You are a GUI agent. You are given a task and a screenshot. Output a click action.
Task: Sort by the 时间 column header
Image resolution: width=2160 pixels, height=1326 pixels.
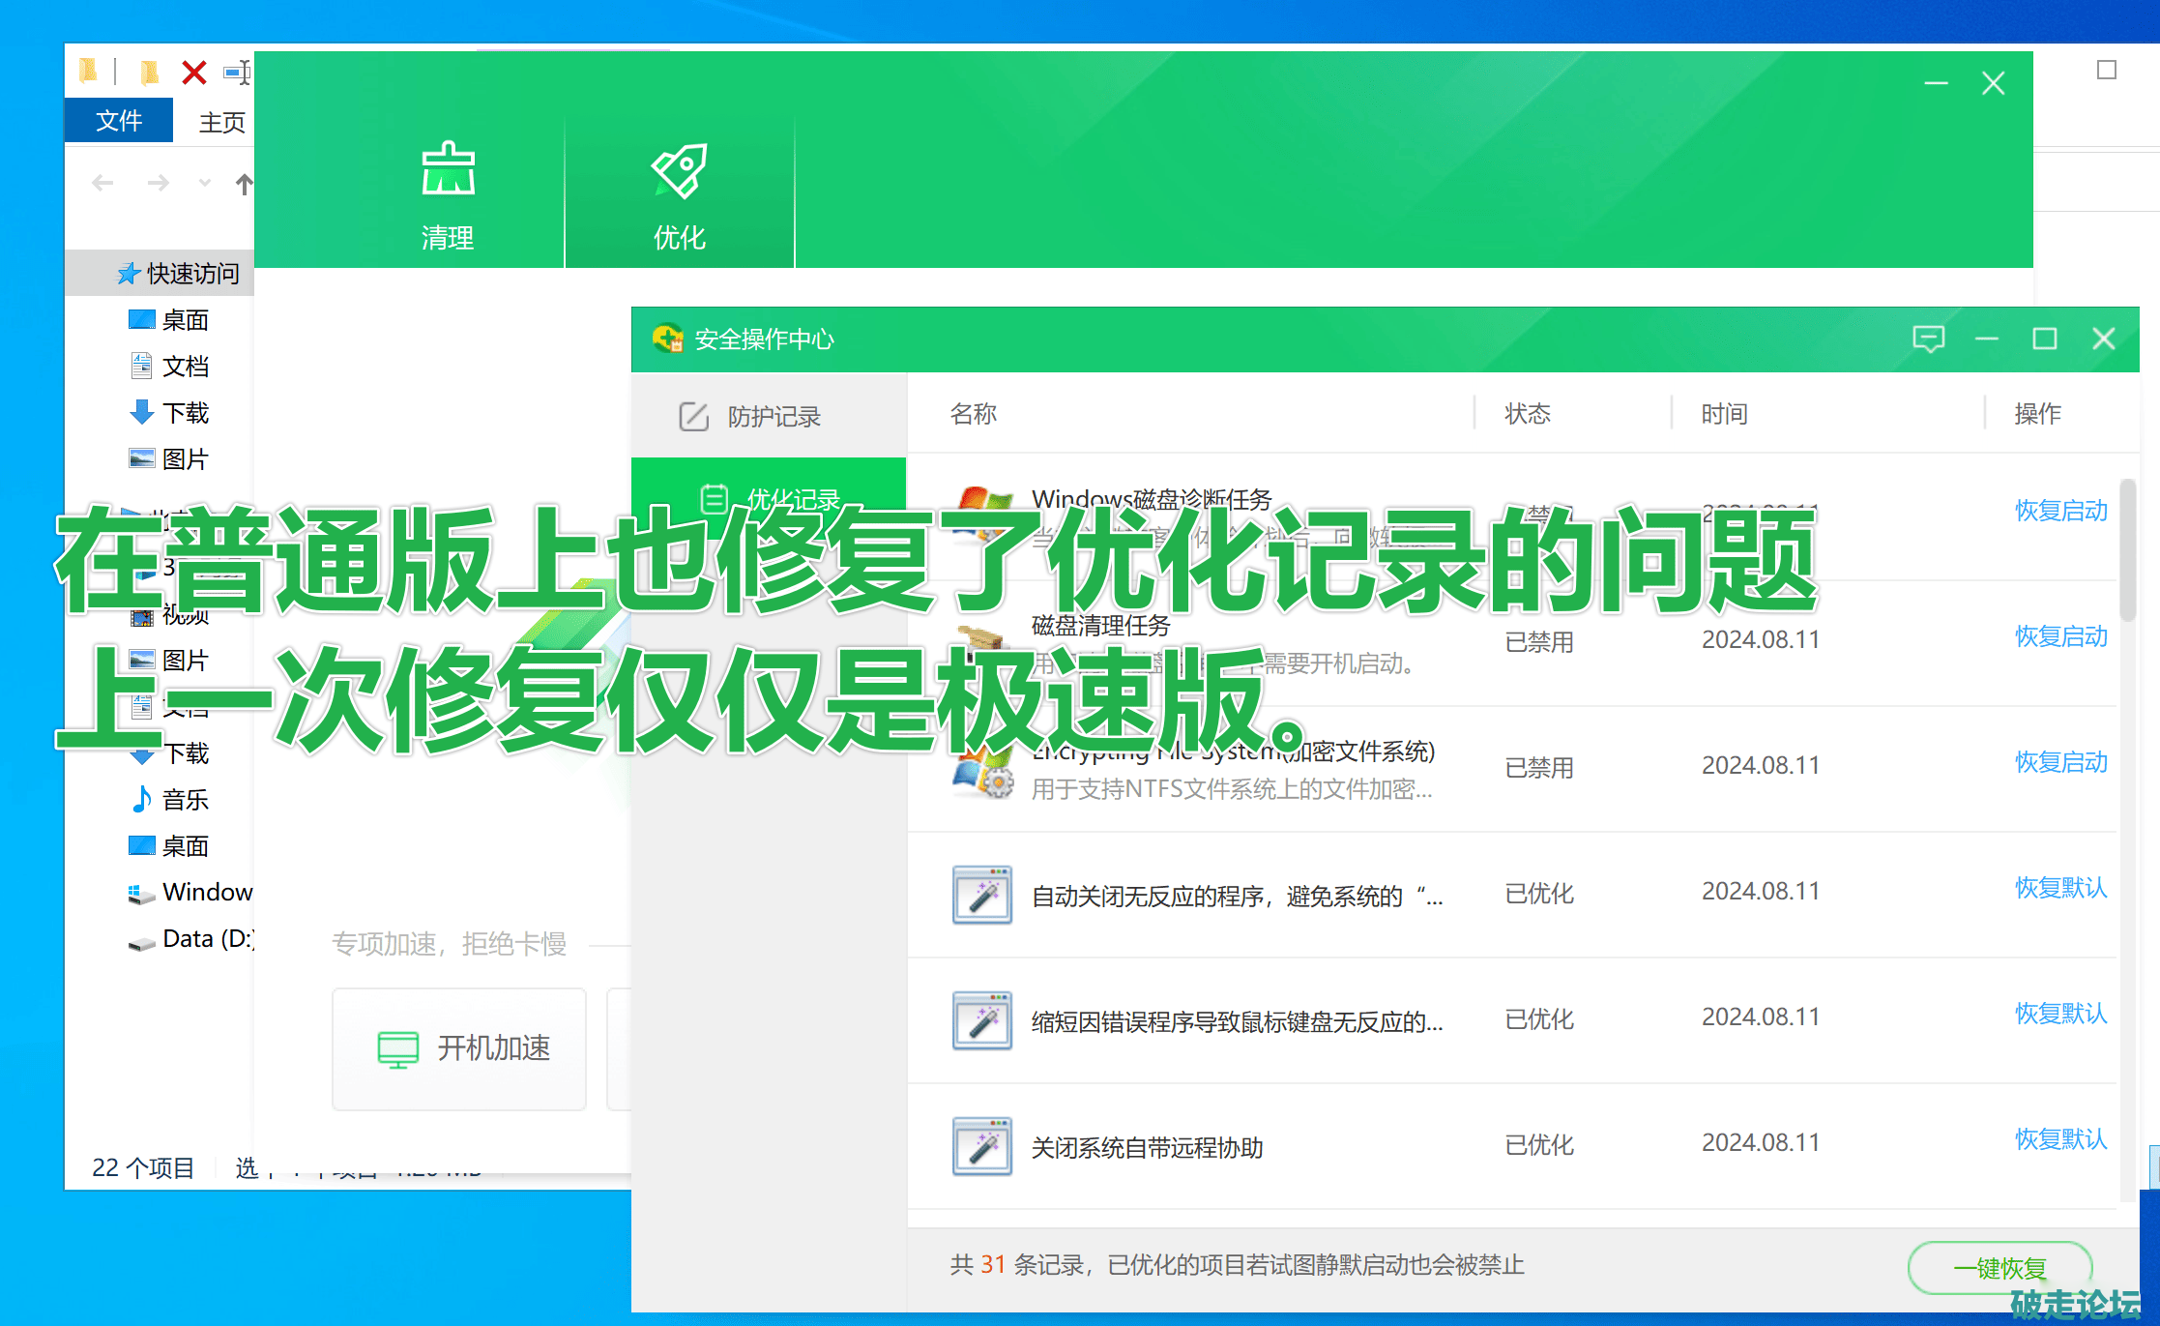pyautogui.click(x=1724, y=414)
